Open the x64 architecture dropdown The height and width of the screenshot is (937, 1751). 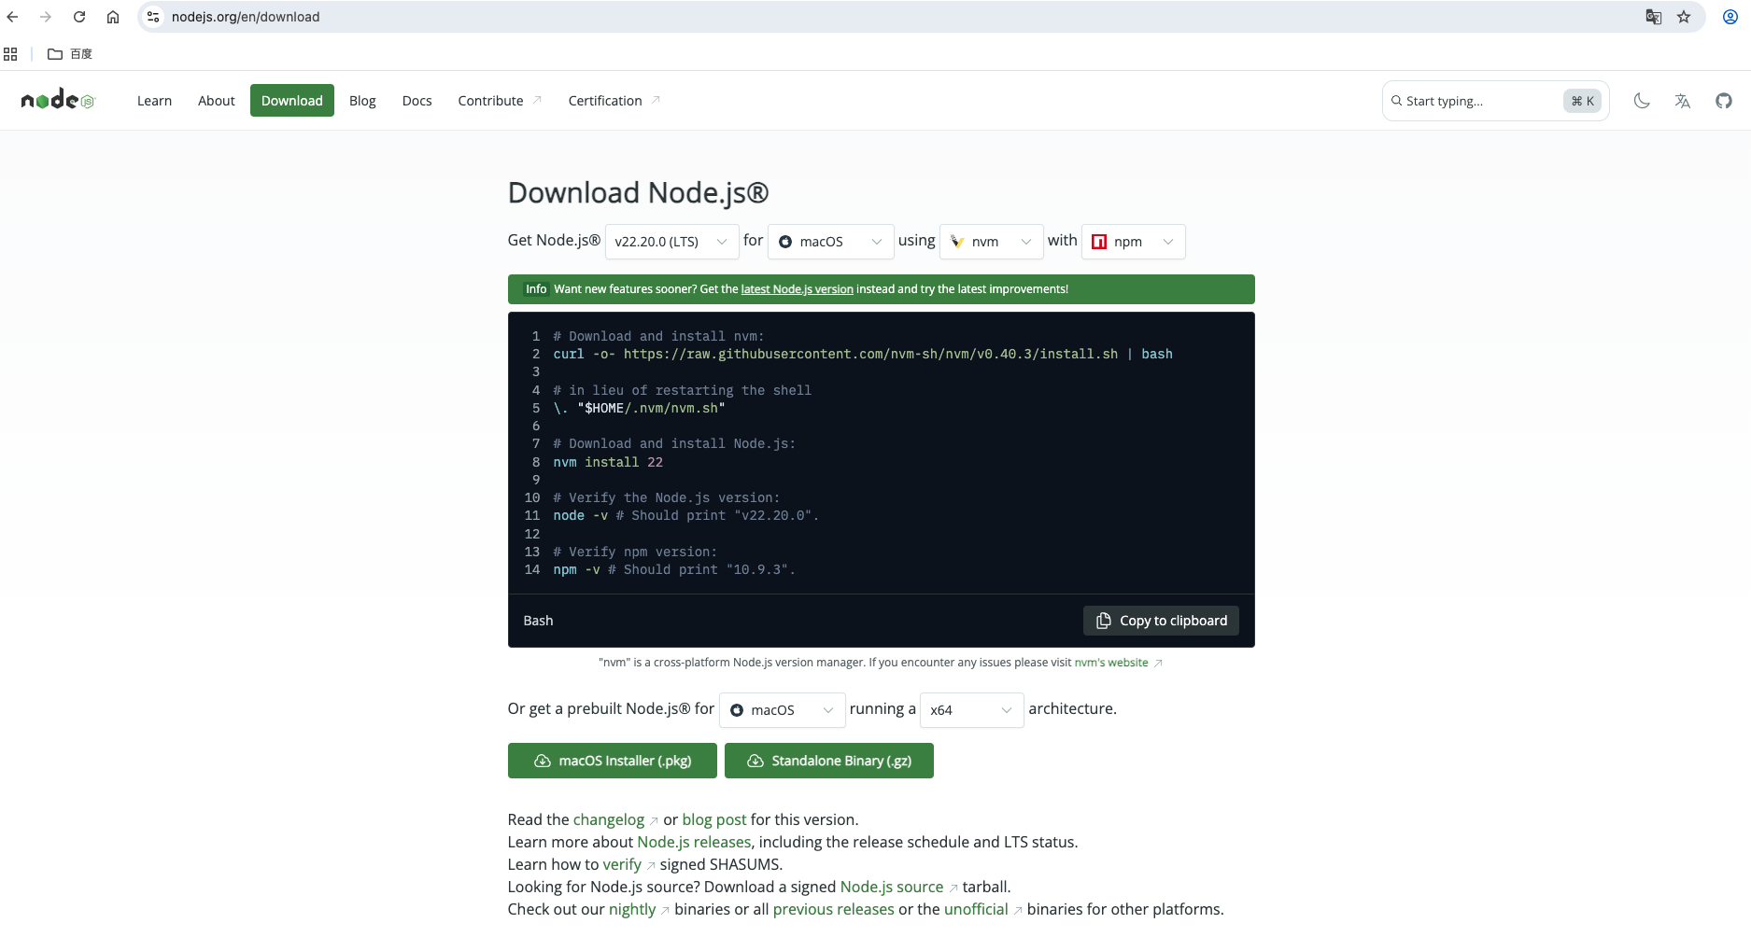tap(971, 710)
